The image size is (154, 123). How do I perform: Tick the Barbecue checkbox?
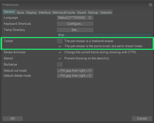60,64
